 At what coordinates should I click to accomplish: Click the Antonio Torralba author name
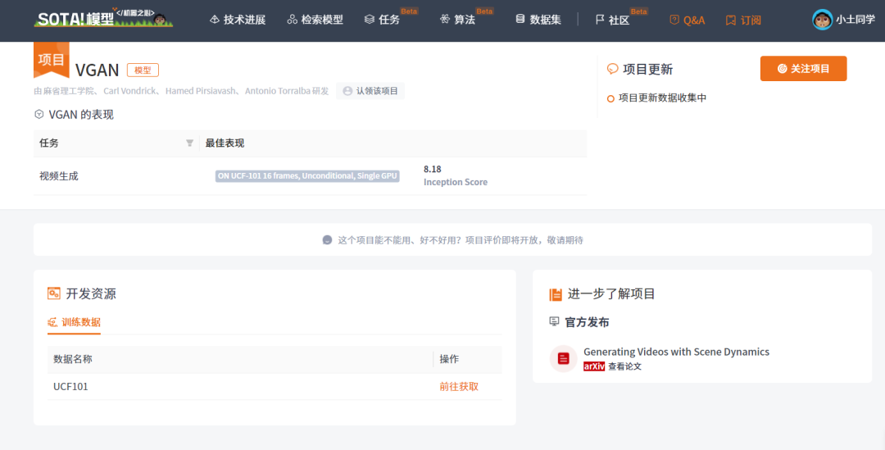pyautogui.click(x=279, y=91)
